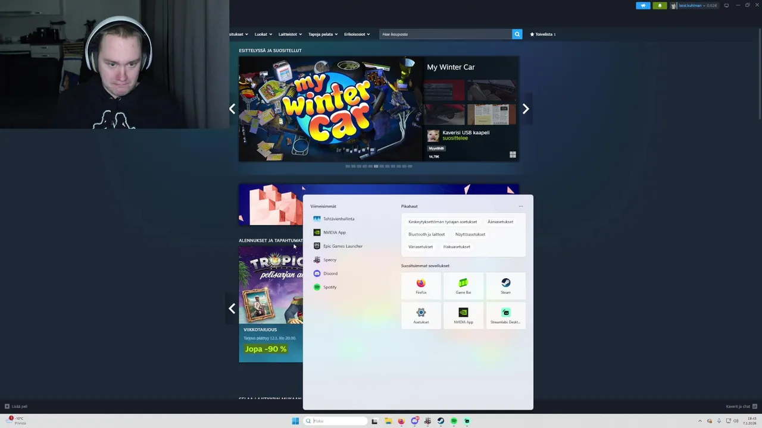
Task: Click Lisää peli in Steam footer
Action: [x=16, y=407]
